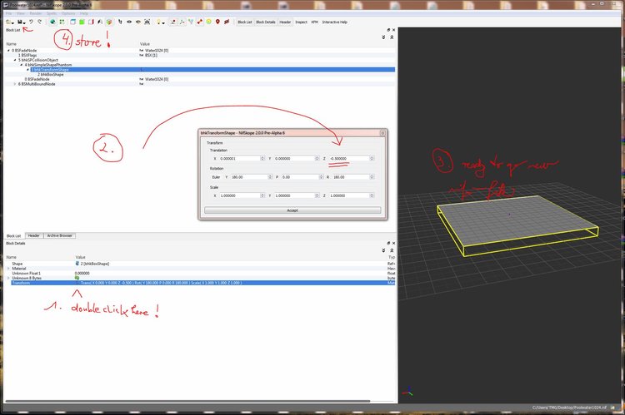Click the Translation Z spinner arrows
The image size is (625, 415).
(372, 158)
